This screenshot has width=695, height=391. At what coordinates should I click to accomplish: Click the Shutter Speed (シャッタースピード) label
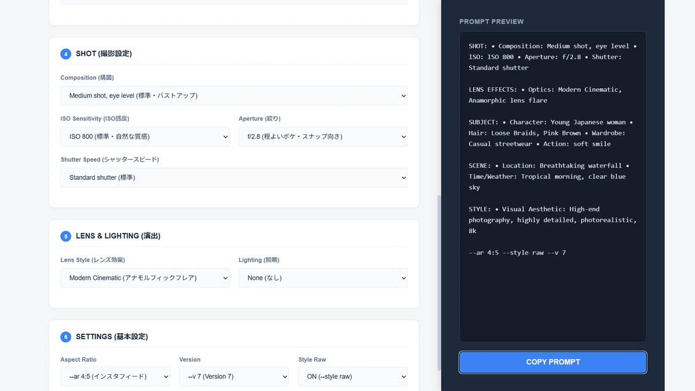(x=109, y=159)
